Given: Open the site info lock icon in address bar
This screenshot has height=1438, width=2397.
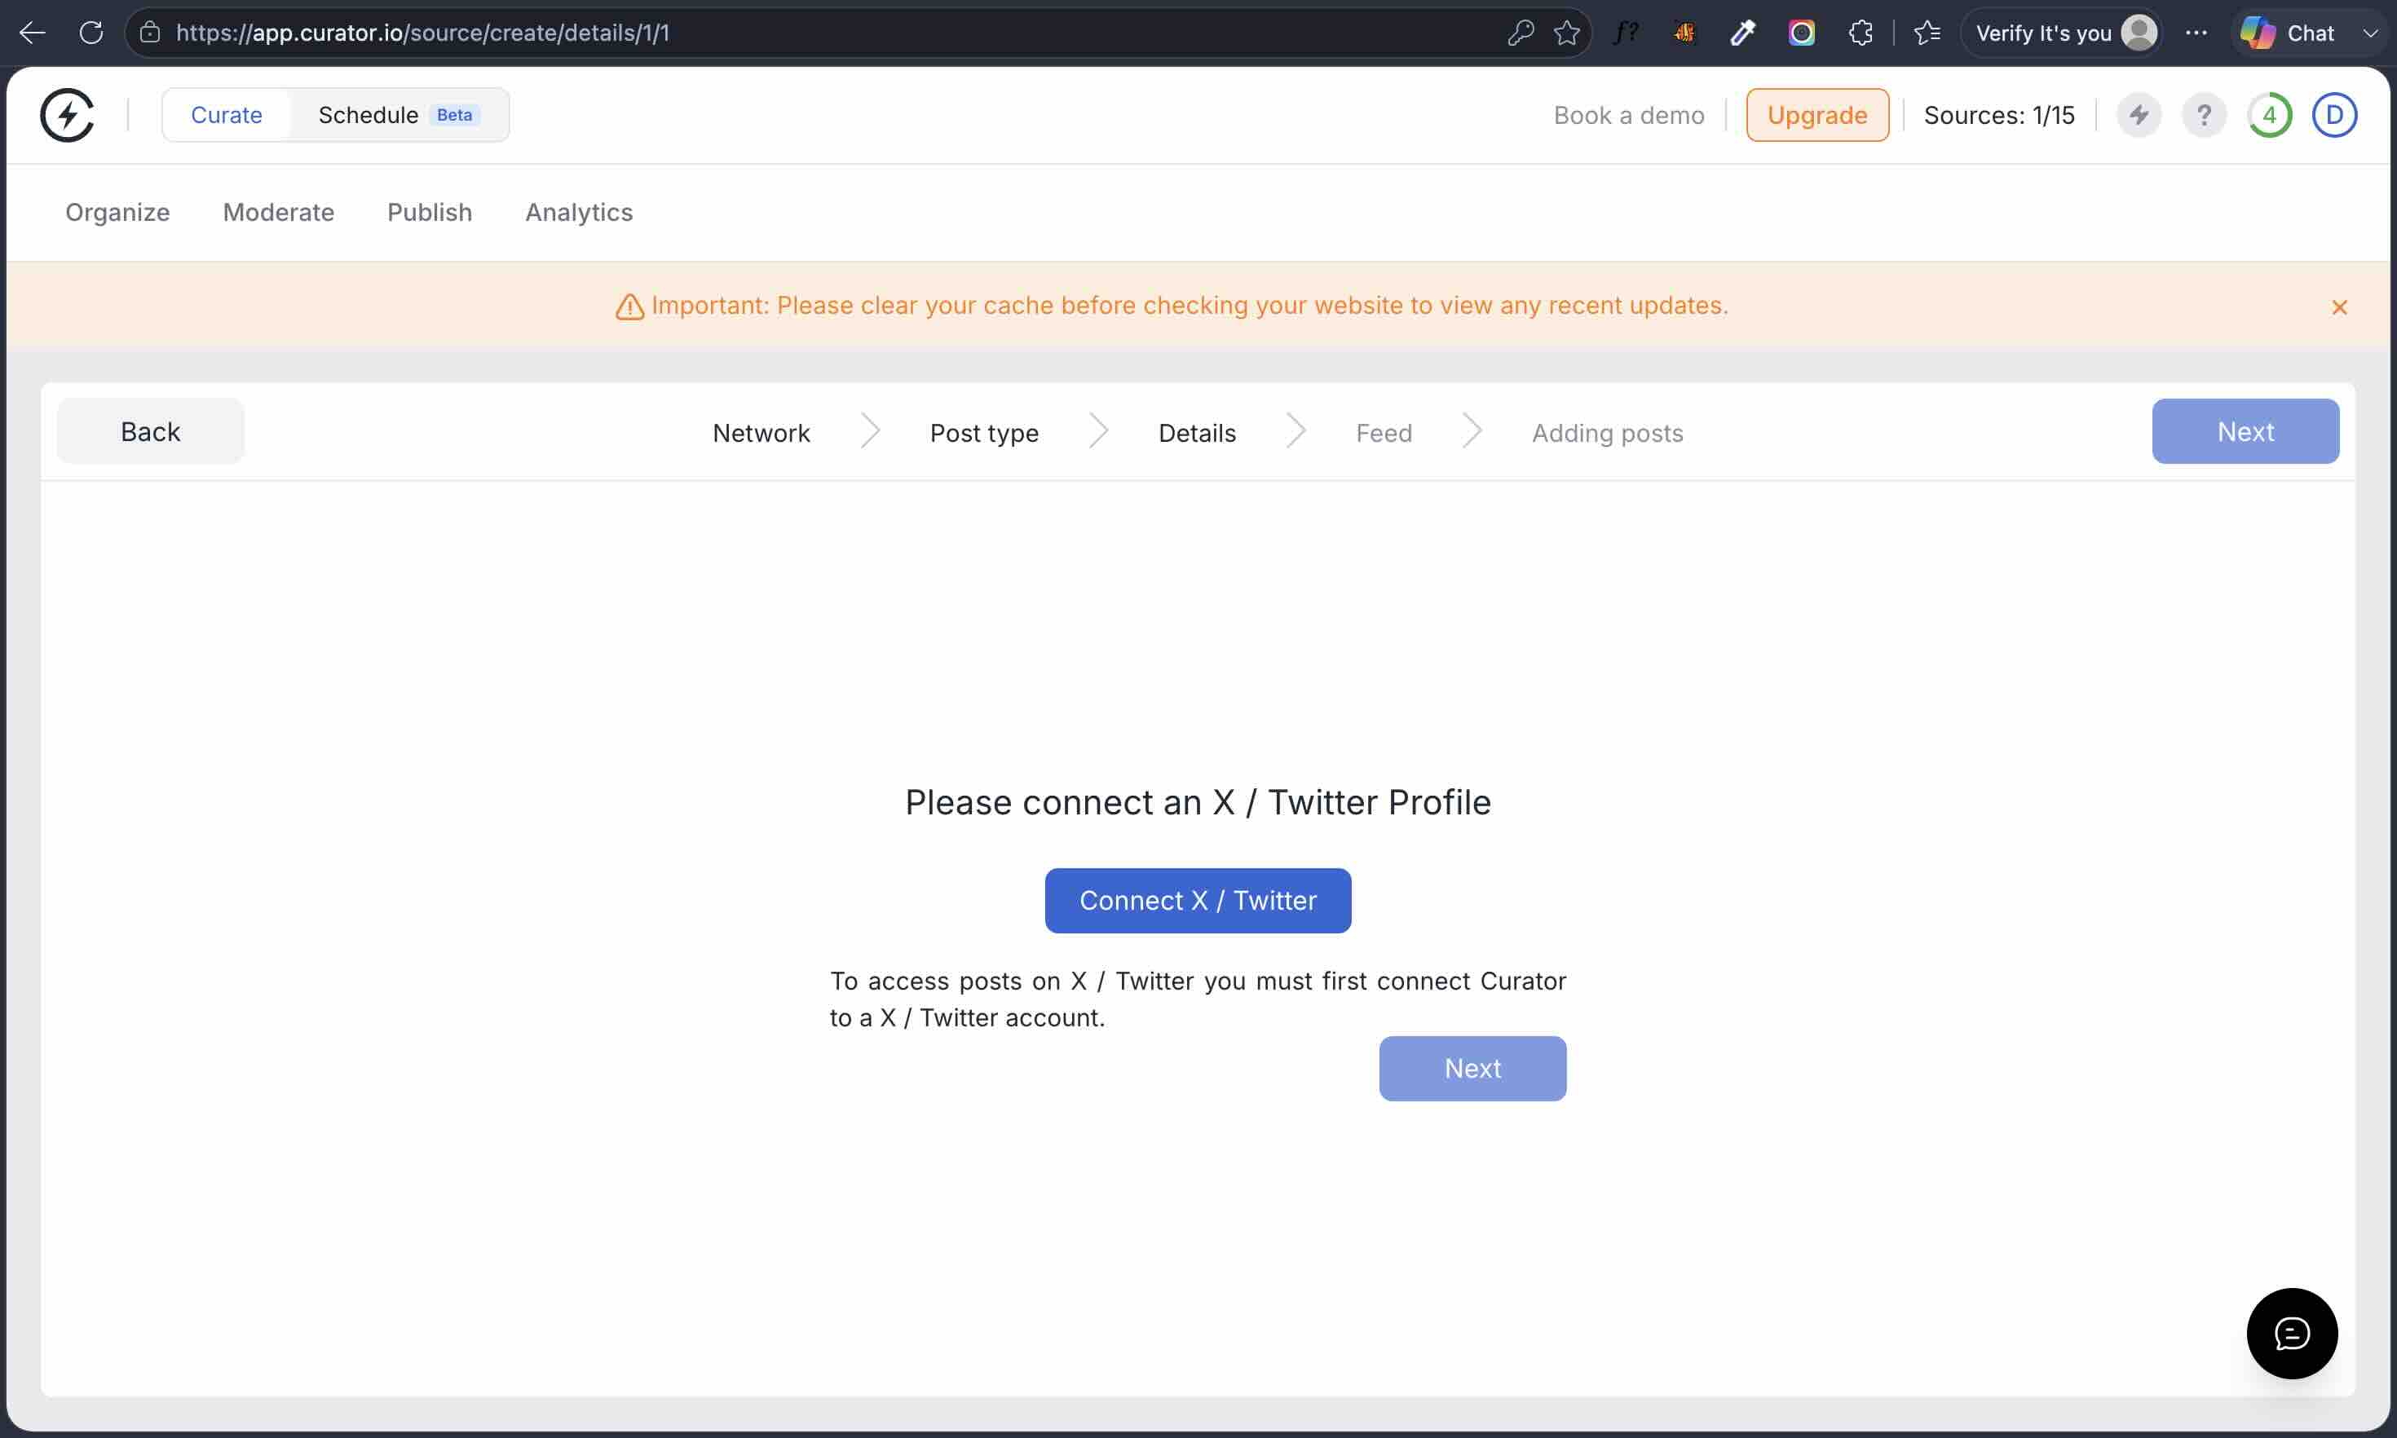Looking at the screenshot, I should (x=150, y=33).
